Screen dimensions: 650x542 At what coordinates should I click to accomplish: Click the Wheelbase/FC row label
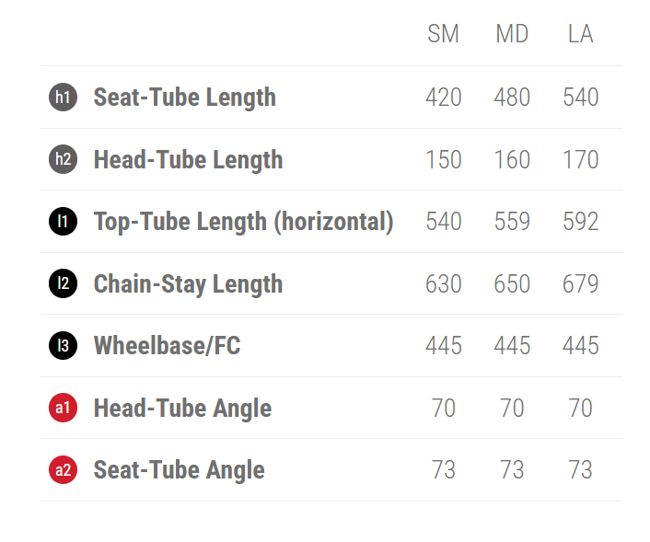pyautogui.click(x=167, y=346)
